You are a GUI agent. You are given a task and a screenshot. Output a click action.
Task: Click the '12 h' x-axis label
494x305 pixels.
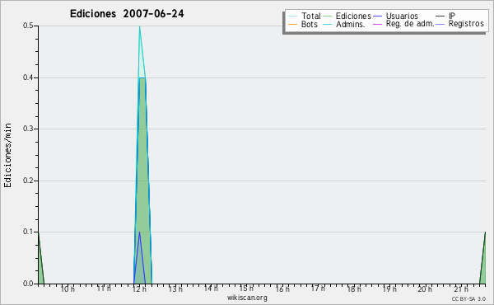139,289
